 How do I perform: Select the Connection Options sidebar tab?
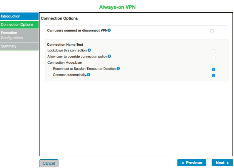tap(19, 24)
